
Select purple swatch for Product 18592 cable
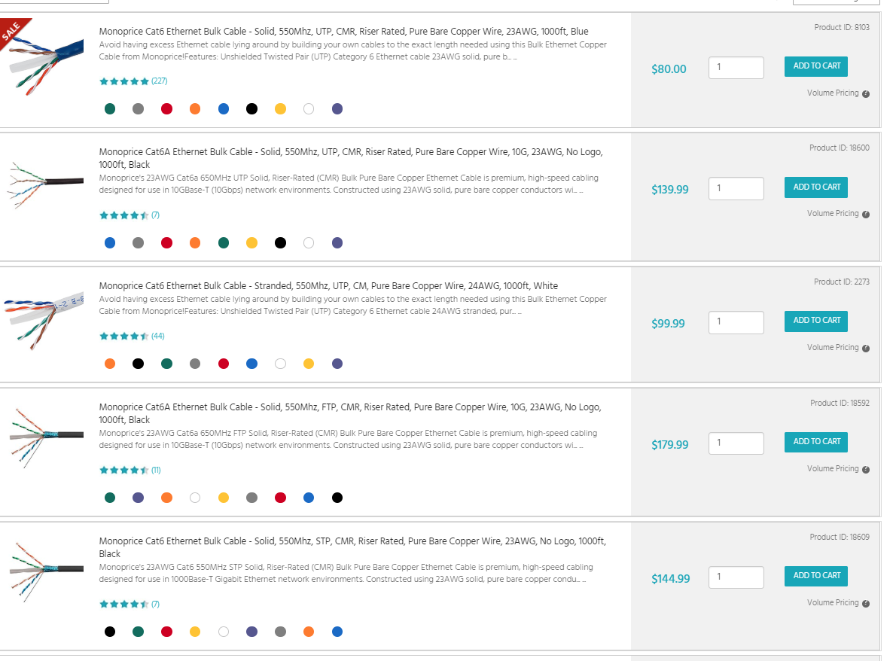pos(139,498)
